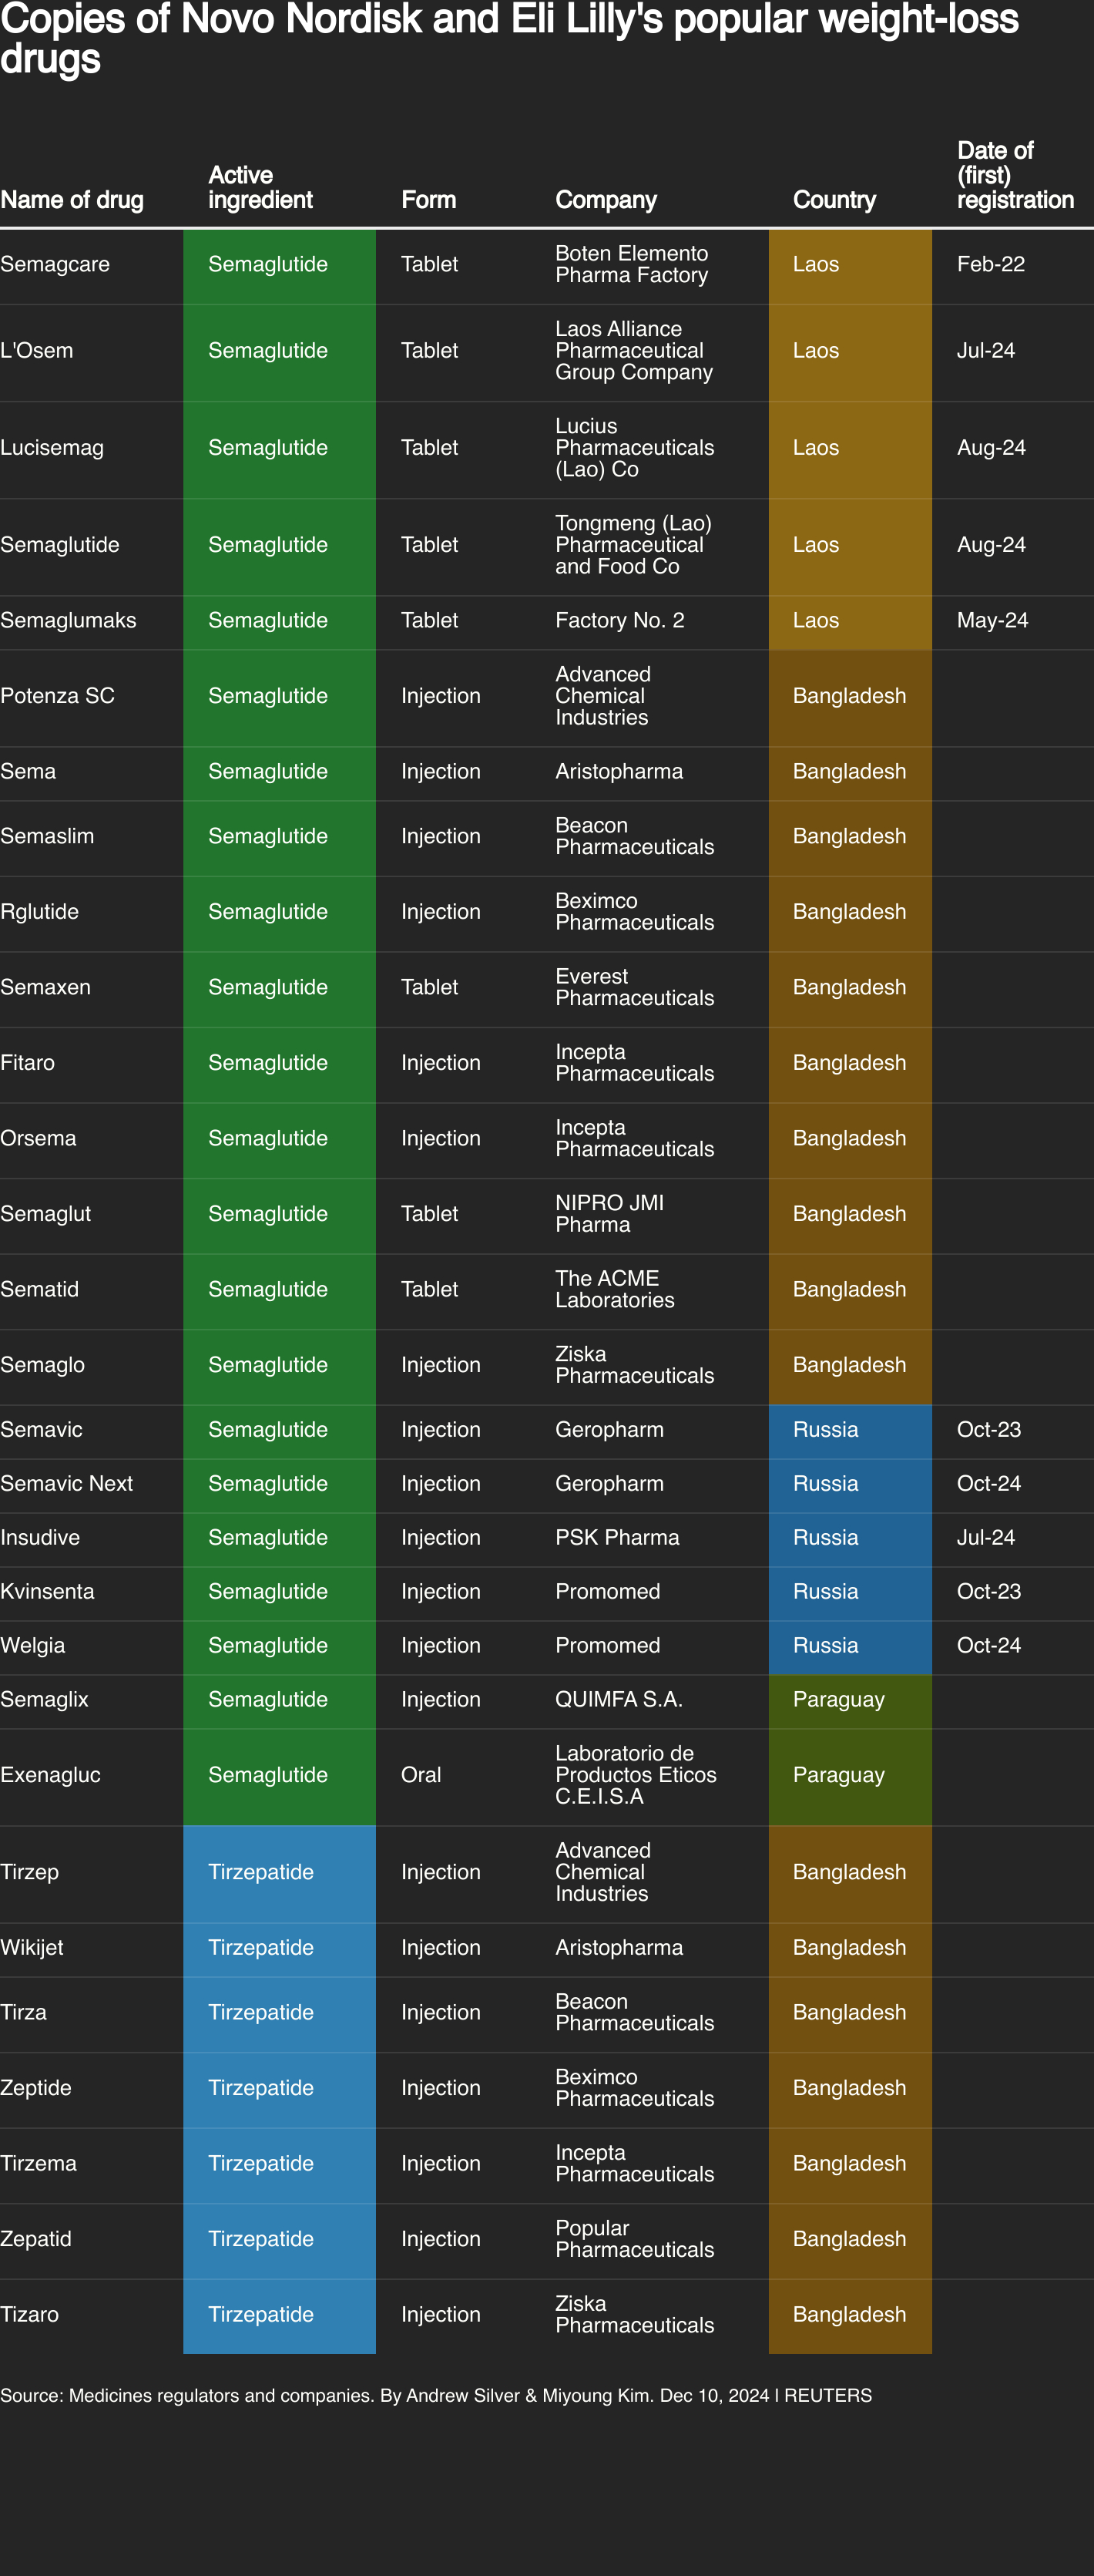
Task: Click company "PSK Pharma"
Action: click(x=617, y=1538)
